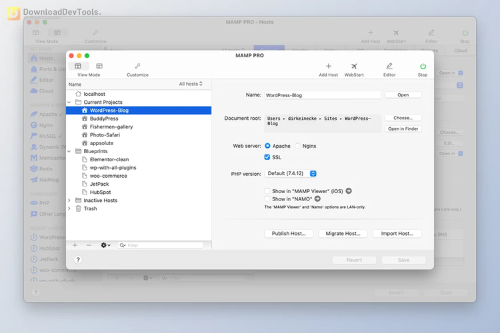500x333 pixels.
Task: Click the localhost house icon
Action: point(78,94)
